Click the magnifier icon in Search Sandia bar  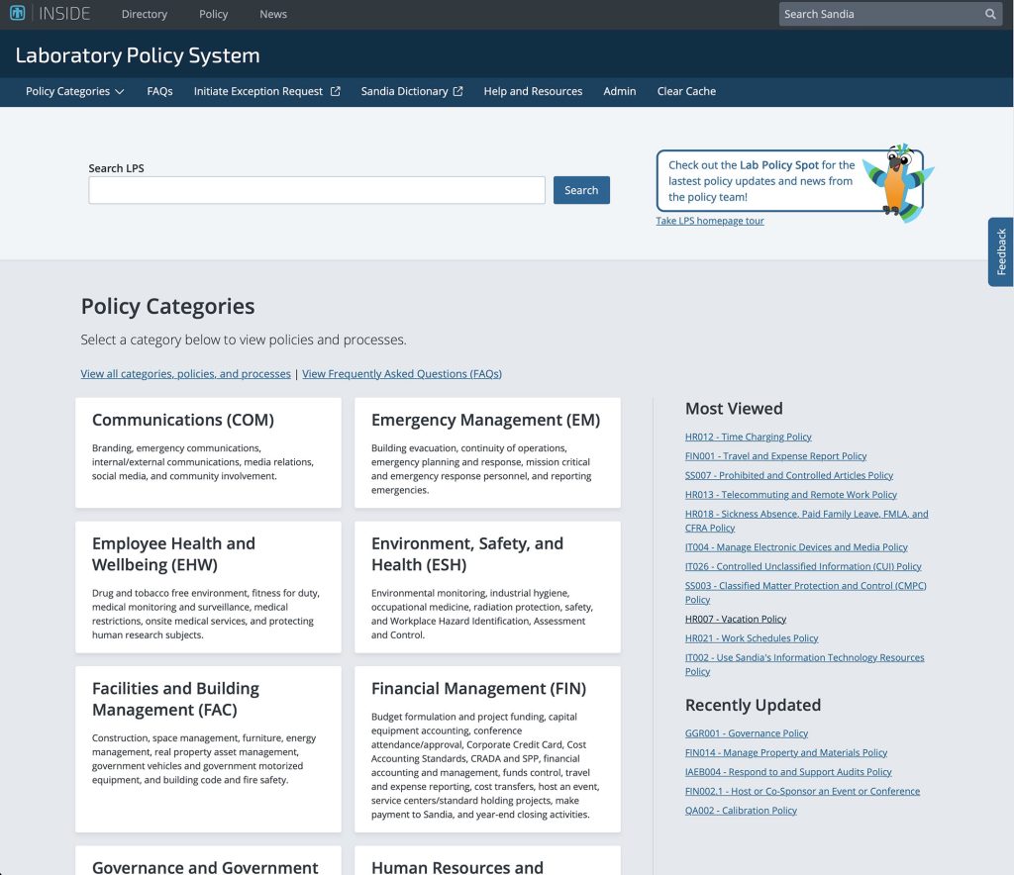[990, 14]
